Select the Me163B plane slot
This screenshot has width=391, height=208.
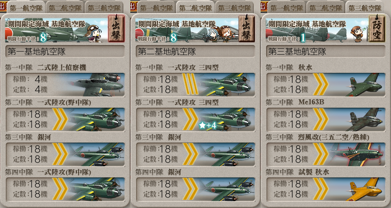click(326, 120)
